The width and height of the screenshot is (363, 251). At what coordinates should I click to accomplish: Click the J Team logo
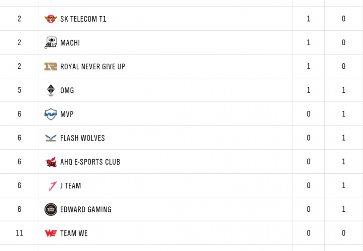[51, 186]
